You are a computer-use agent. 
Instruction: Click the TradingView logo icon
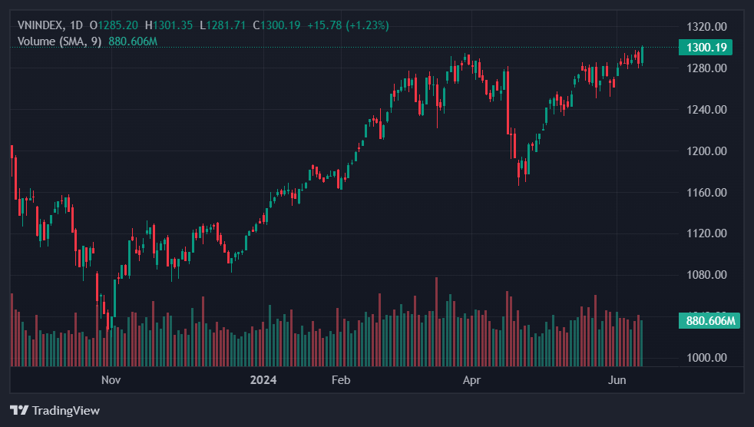tap(19, 410)
